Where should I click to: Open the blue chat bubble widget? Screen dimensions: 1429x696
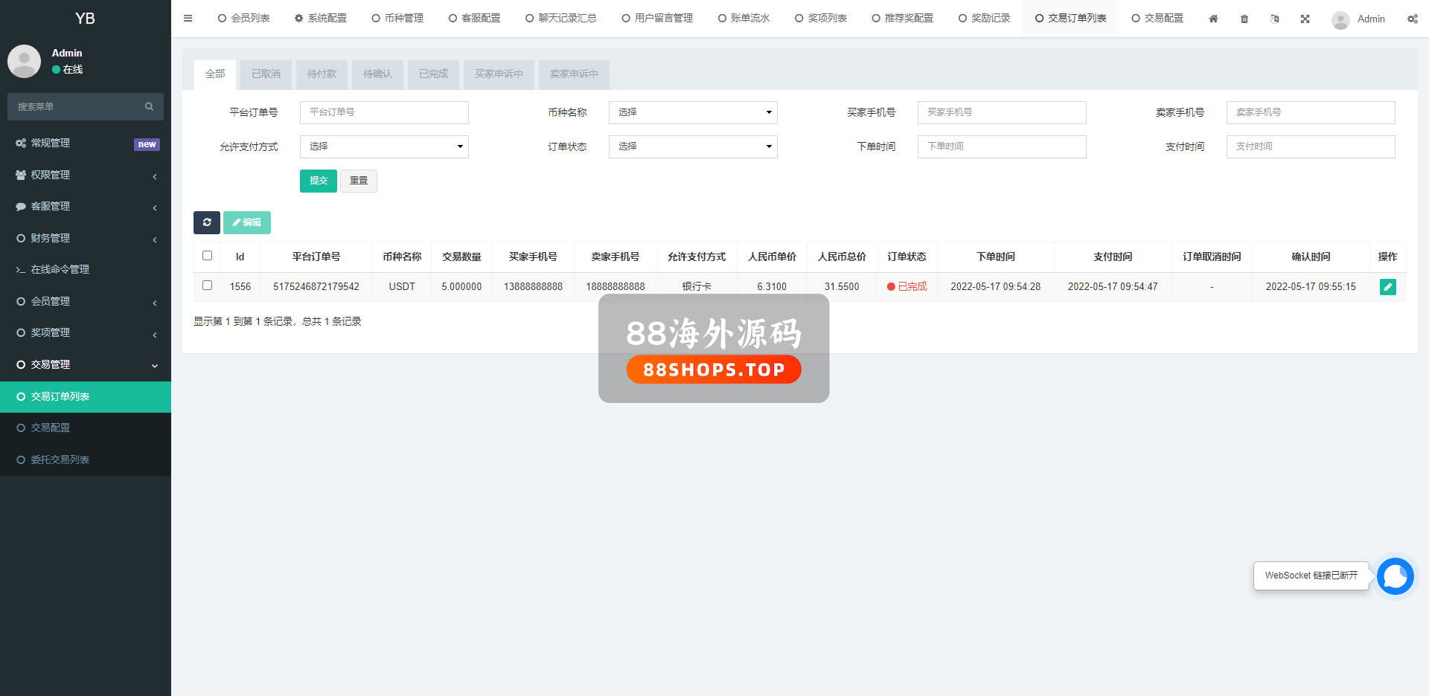point(1395,576)
